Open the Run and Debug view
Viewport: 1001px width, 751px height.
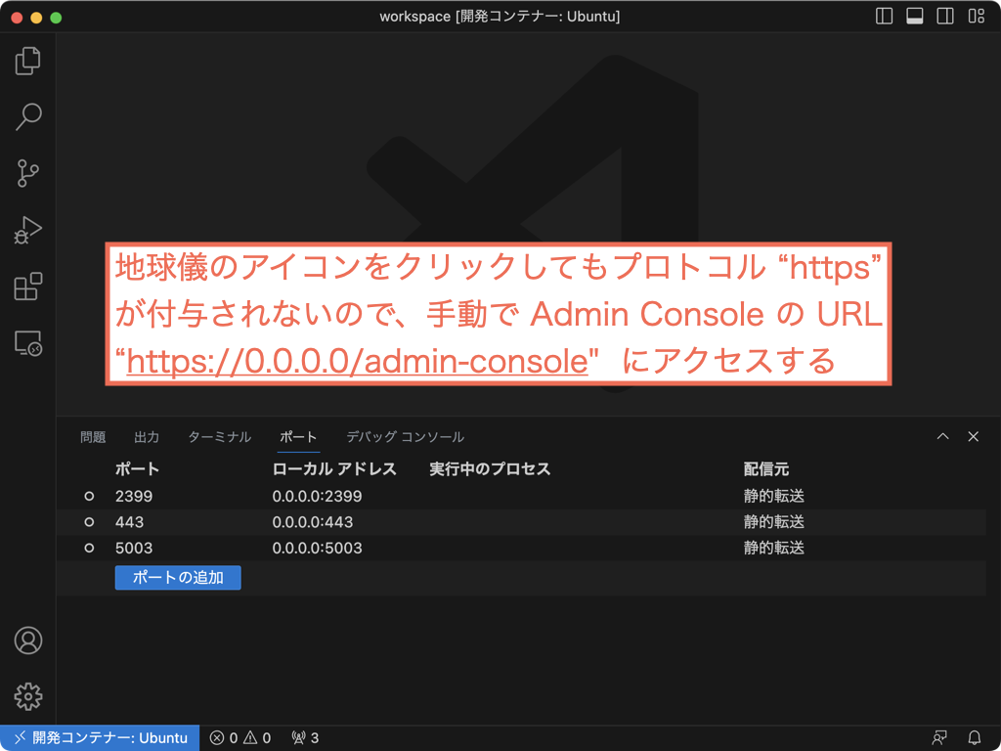click(27, 230)
